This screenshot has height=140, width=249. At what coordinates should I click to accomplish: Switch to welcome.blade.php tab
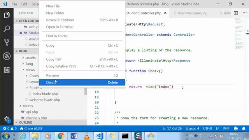pos(193,13)
